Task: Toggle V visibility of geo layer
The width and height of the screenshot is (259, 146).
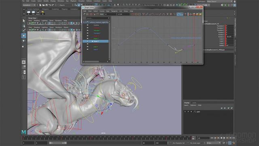Action: click(x=185, y=112)
